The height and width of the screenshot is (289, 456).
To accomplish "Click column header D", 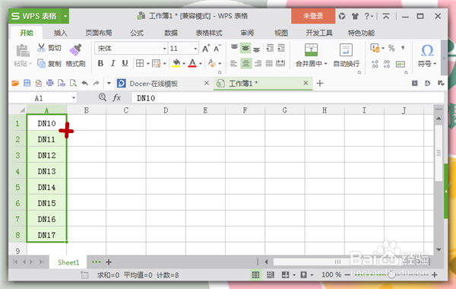I will click(166, 110).
